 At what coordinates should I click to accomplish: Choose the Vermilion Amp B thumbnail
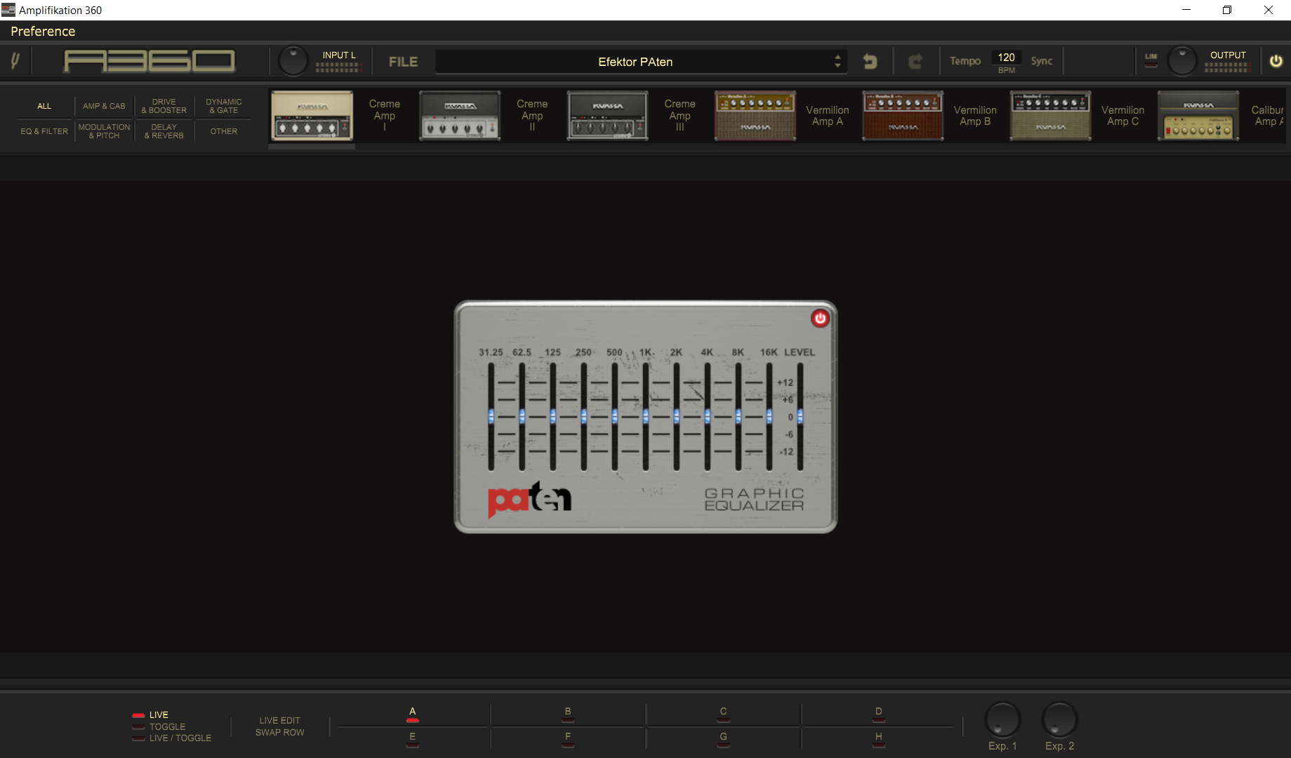coord(903,116)
